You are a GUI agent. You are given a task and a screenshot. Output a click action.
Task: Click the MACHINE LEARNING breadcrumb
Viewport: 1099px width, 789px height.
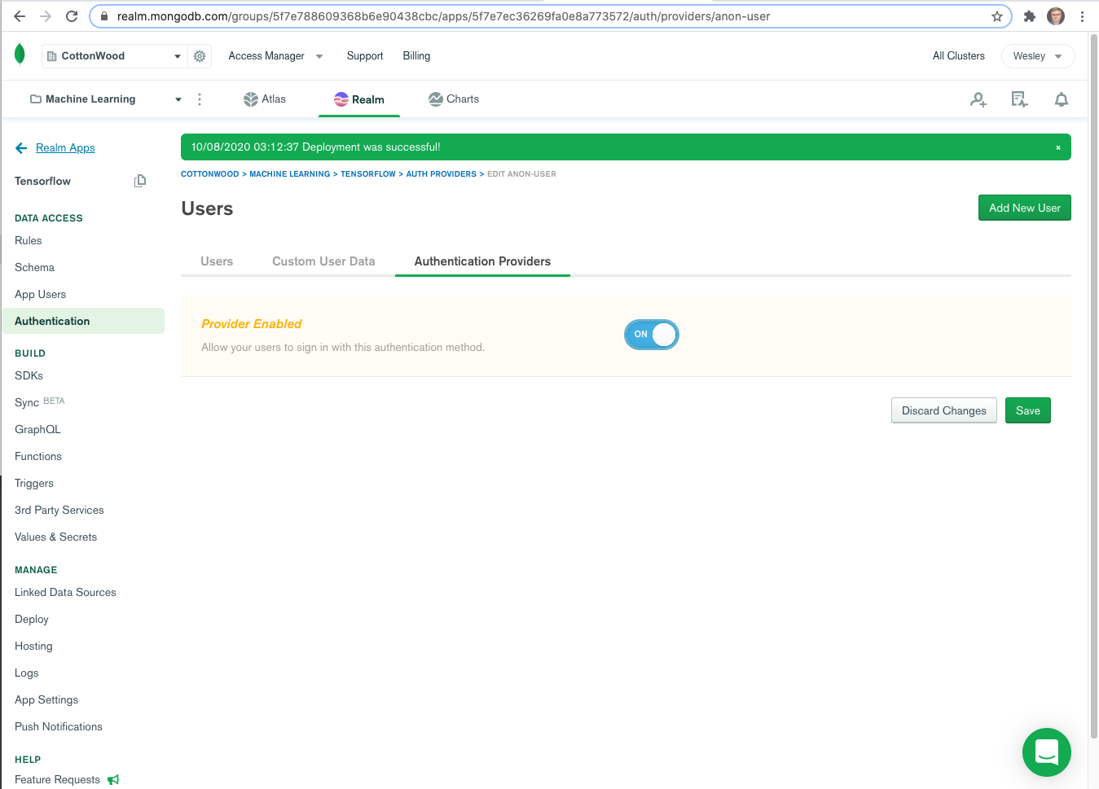pyautogui.click(x=290, y=174)
